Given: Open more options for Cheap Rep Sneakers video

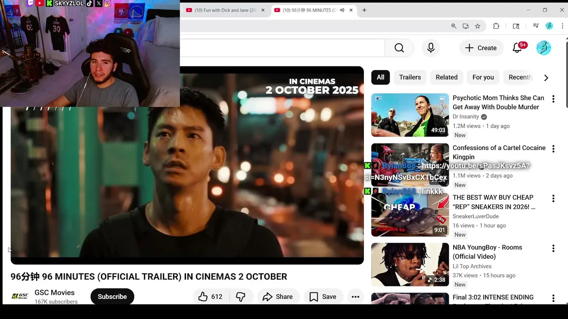Looking at the screenshot, I should tap(553, 198).
